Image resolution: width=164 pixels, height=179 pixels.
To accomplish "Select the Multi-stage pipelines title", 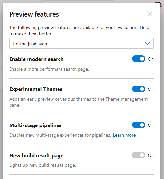I will pyautogui.click(x=35, y=125).
